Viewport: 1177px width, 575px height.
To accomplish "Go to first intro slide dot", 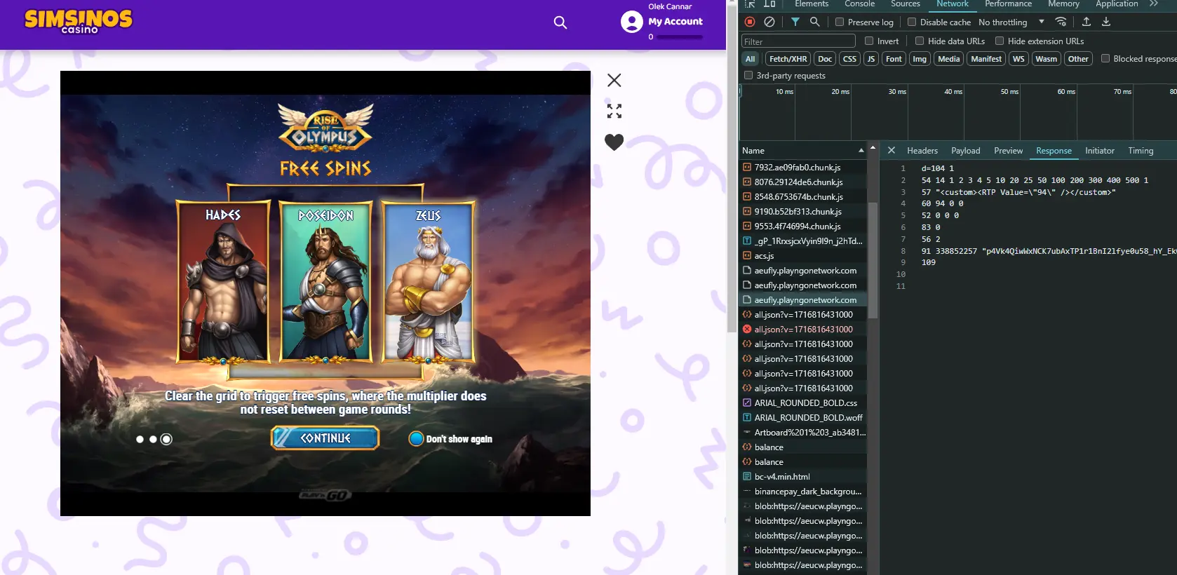I will click(140, 440).
